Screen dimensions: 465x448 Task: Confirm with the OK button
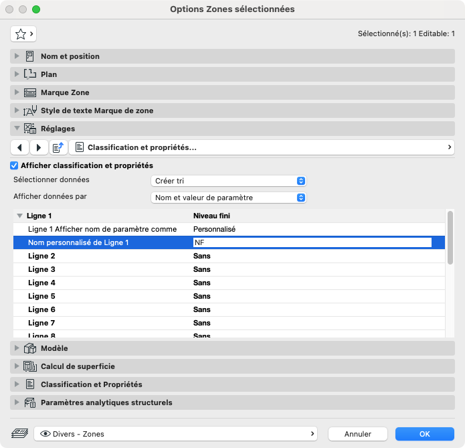click(x=424, y=434)
